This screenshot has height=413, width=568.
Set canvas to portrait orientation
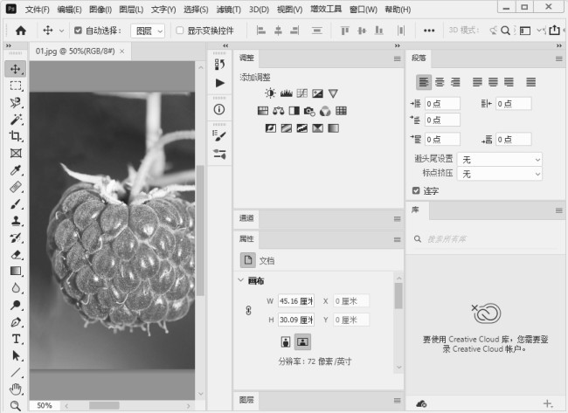286,341
